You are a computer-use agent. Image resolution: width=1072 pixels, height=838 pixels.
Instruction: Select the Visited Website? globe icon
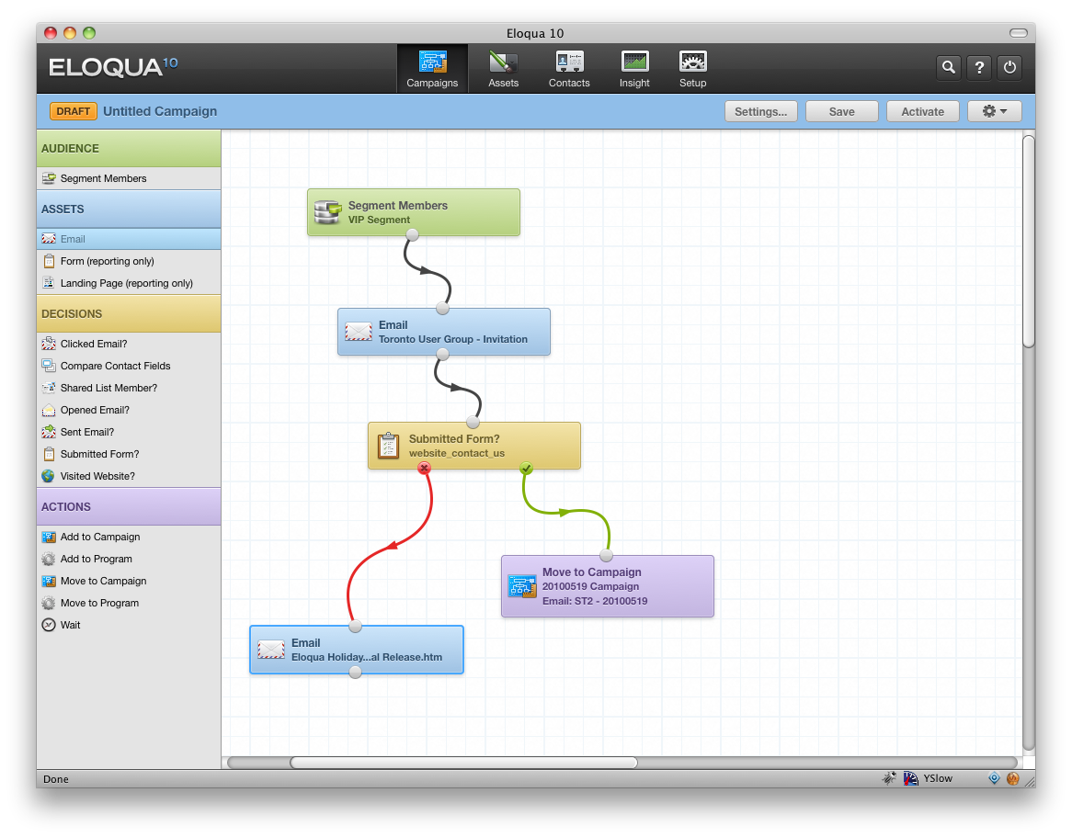point(48,476)
